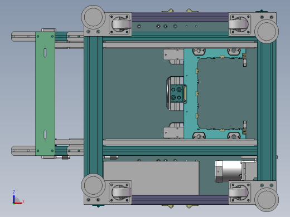The height and width of the screenshot is (217, 290).
Task: Select the right vertical teal frame extrusion
Action: tap(267, 111)
